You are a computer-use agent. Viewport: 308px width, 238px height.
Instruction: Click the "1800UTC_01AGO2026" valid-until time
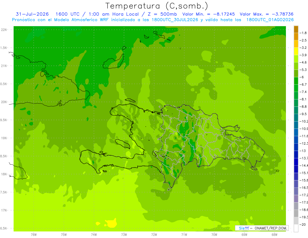pyautogui.click(x=270, y=20)
